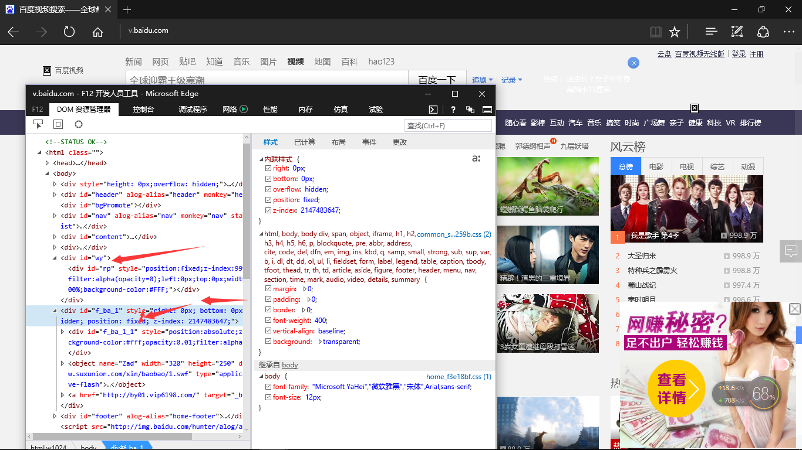The width and height of the screenshot is (802, 450).
Task: Open the 云盘 link
Action: (x=664, y=54)
